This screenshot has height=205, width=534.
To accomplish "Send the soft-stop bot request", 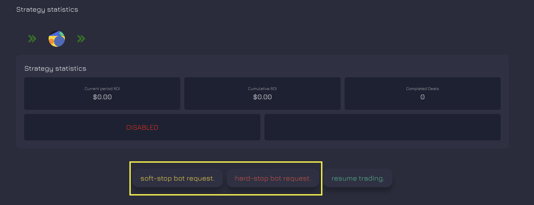I will coord(177,178).
